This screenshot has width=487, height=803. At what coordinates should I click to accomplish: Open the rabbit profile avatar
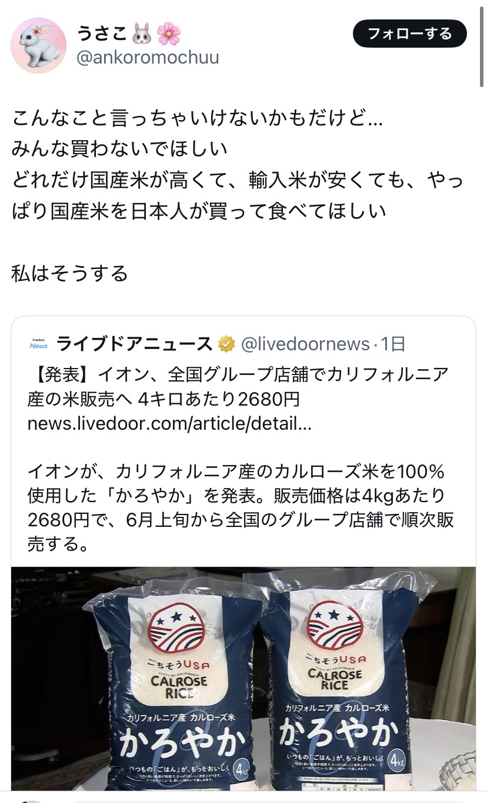coord(39,45)
